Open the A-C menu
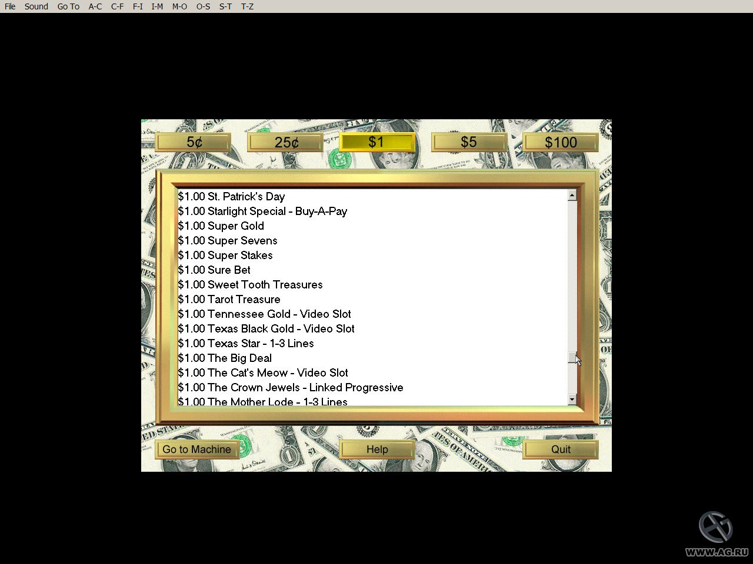This screenshot has height=564, width=753. 95,6
